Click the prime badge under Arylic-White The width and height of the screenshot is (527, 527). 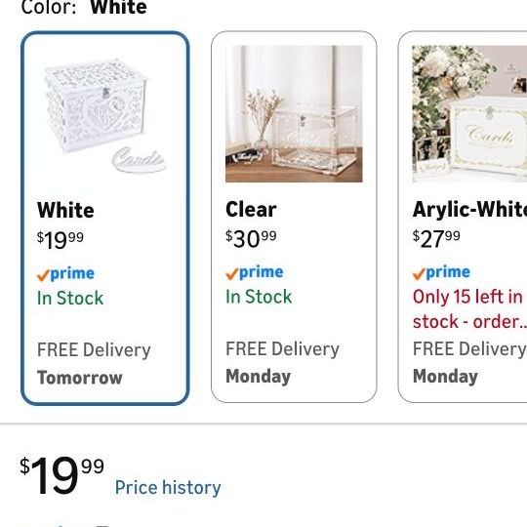pyautogui.click(x=441, y=272)
